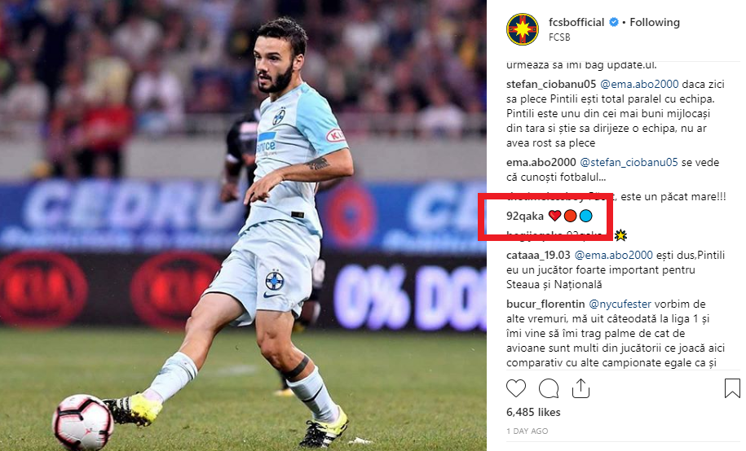Image resolution: width=746 pixels, height=451 pixels.
Task: Open fcsbofficial username link
Action: point(576,22)
